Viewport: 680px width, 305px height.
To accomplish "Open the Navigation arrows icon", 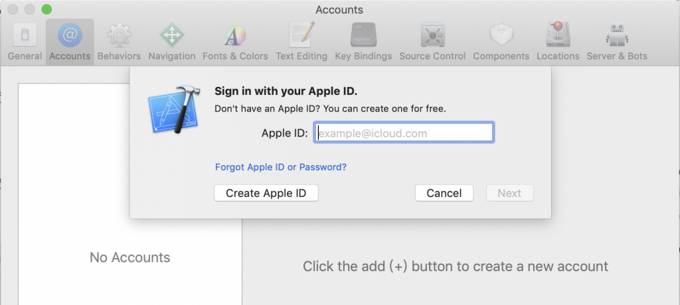I will (172, 35).
